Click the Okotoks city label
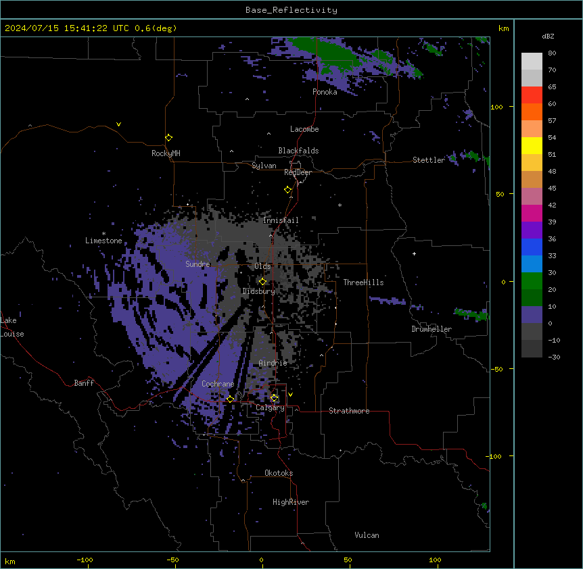583x569 pixels. [279, 473]
